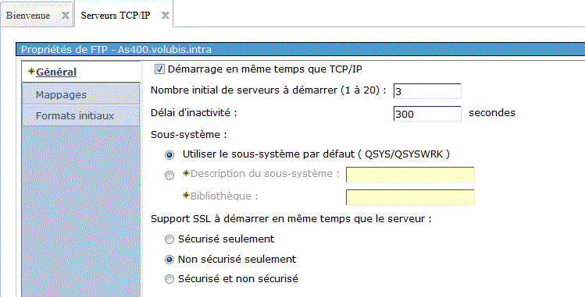The height and width of the screenshot is (297, 585).
Task: Close the Bienvenue tab
Action: click(66, 16)
